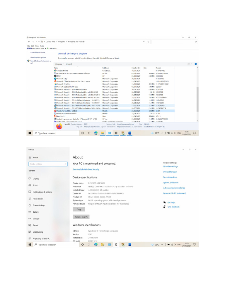Screen dimensions: 225x300
Task: Open the Tools menu
Action: [x=42, y=46]
